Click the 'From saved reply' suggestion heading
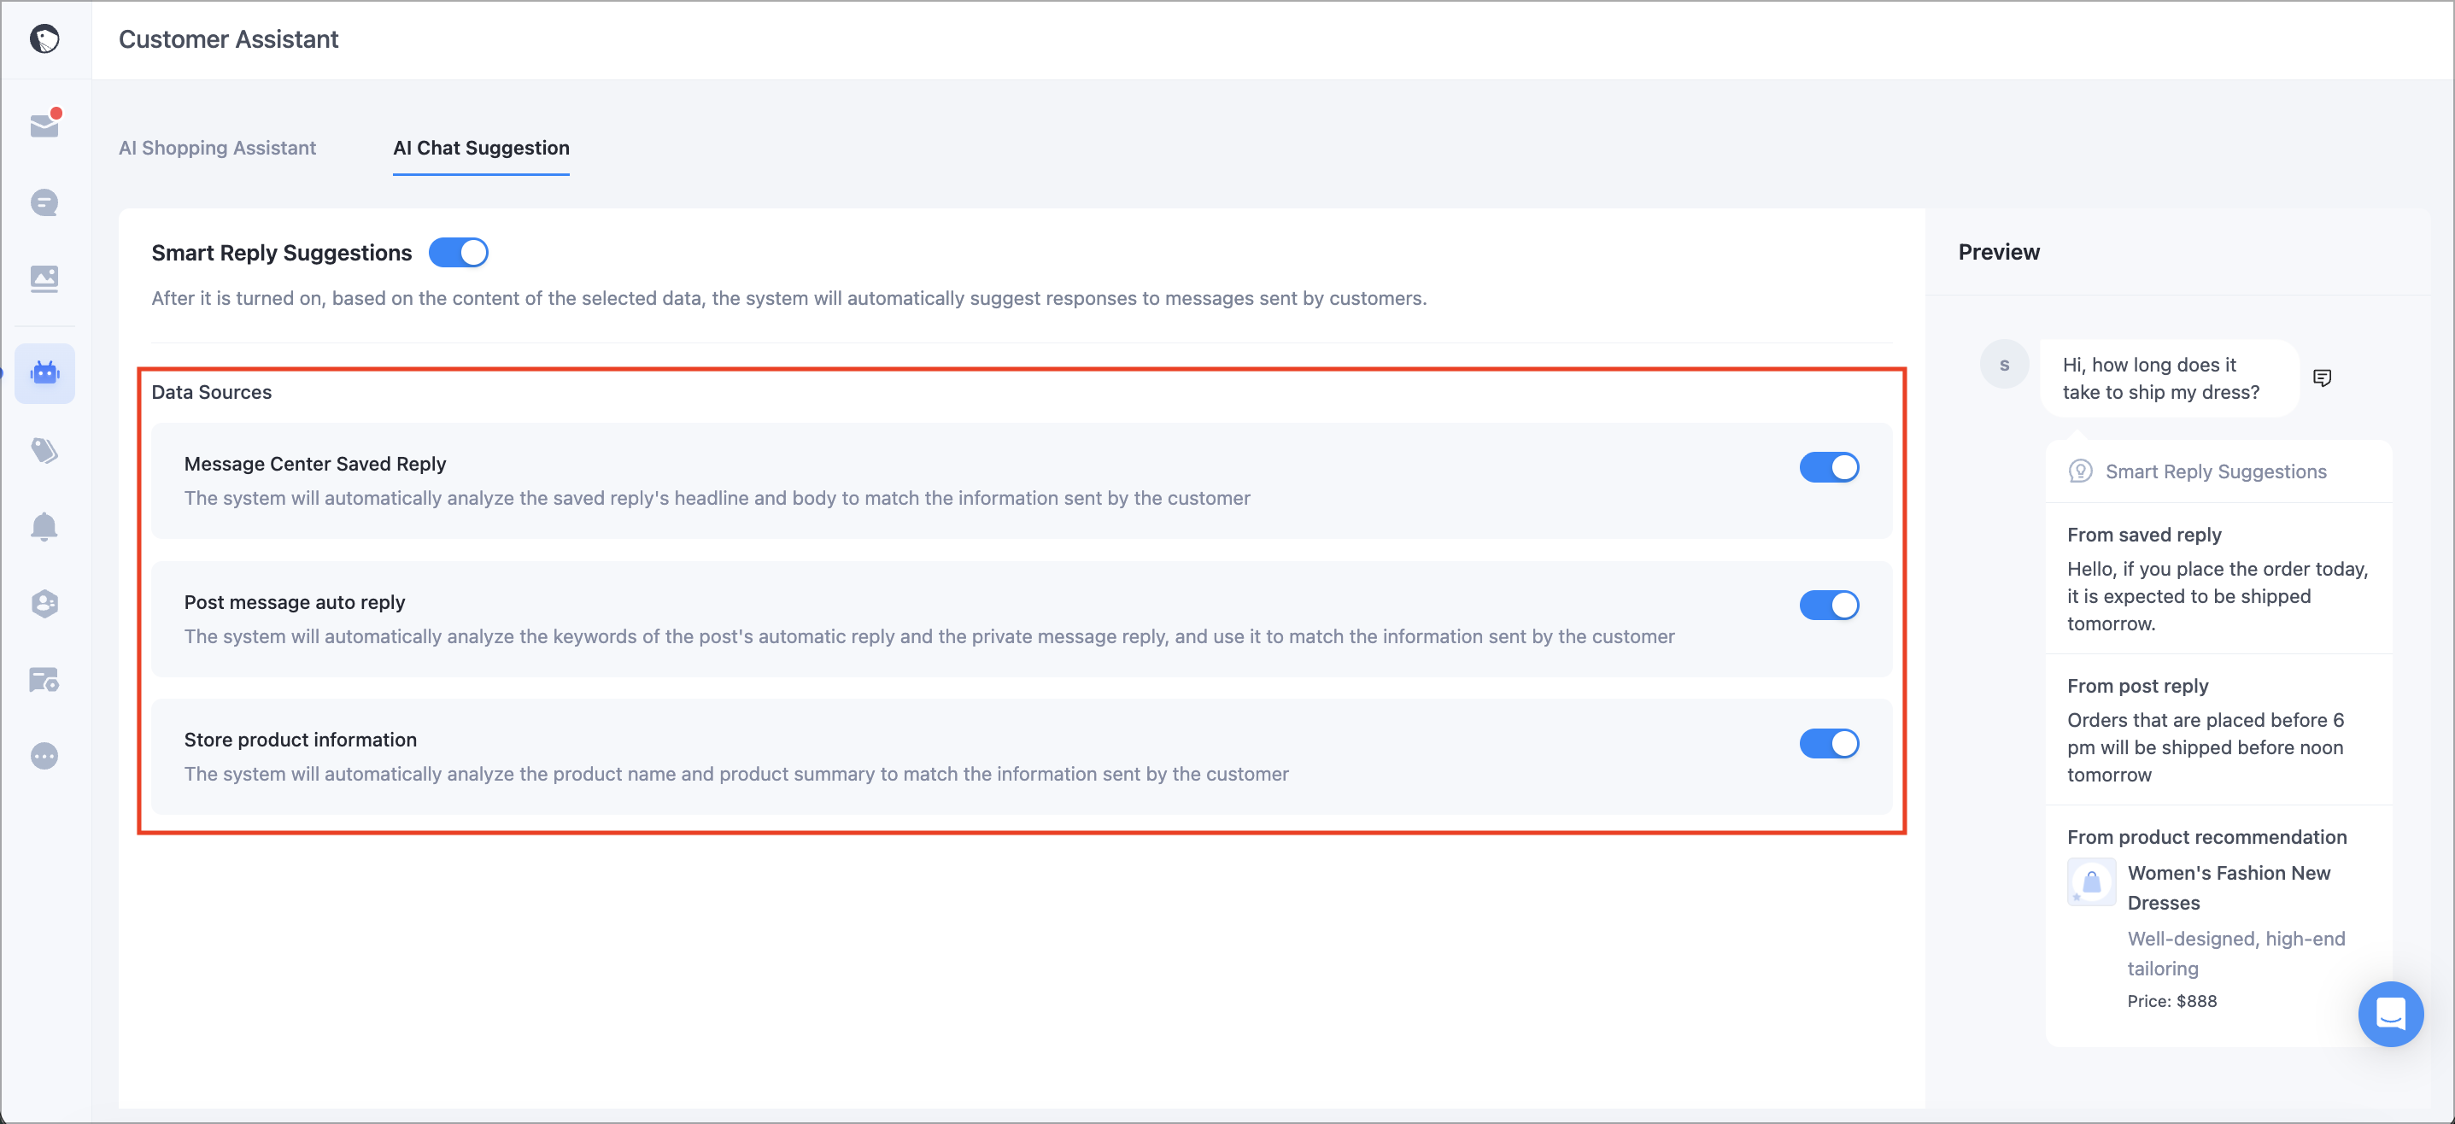Viewport: 2455px width, 1124px height. tap(2144, 535)
